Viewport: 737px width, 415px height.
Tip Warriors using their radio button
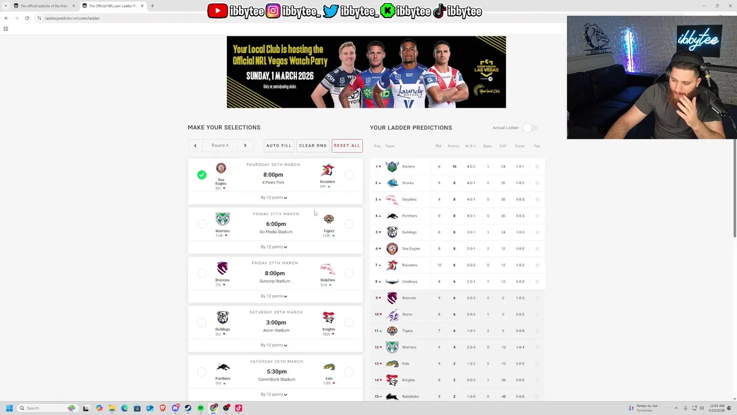(202, 224)
